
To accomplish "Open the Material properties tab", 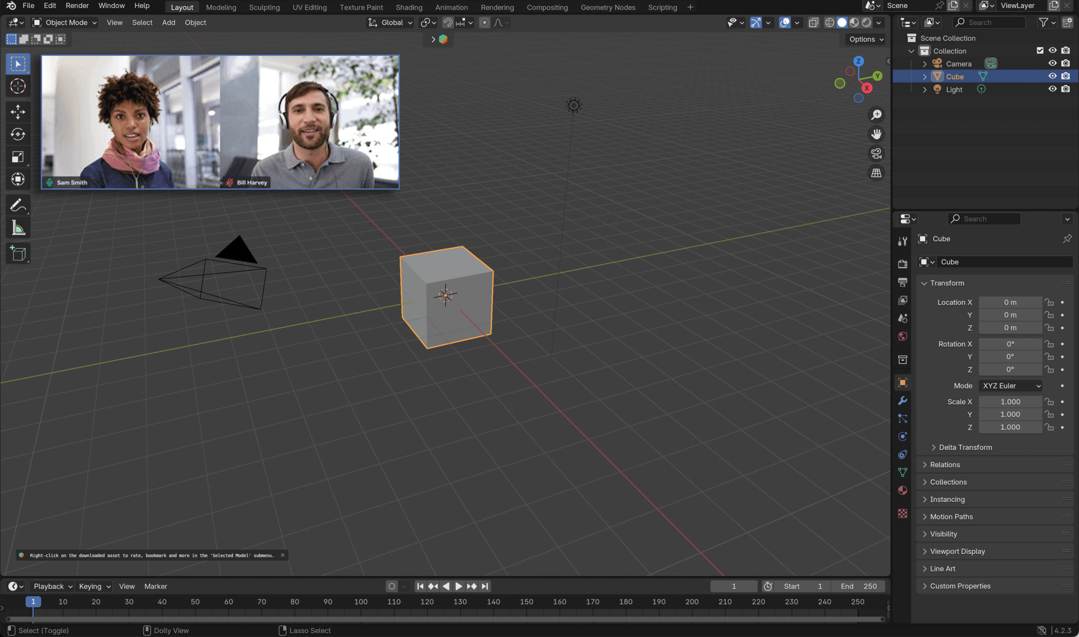I will pyautogui.click(x=902, y=491).
